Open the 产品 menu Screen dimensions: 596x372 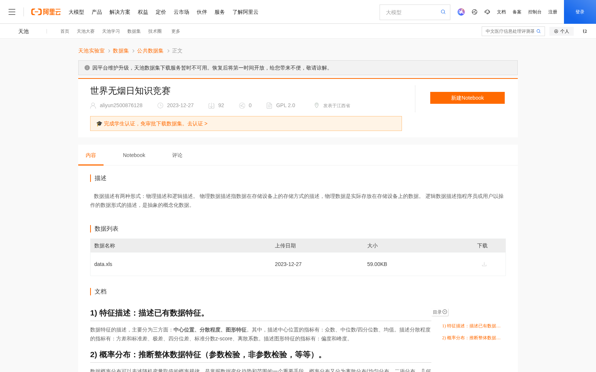click(97, 12)
